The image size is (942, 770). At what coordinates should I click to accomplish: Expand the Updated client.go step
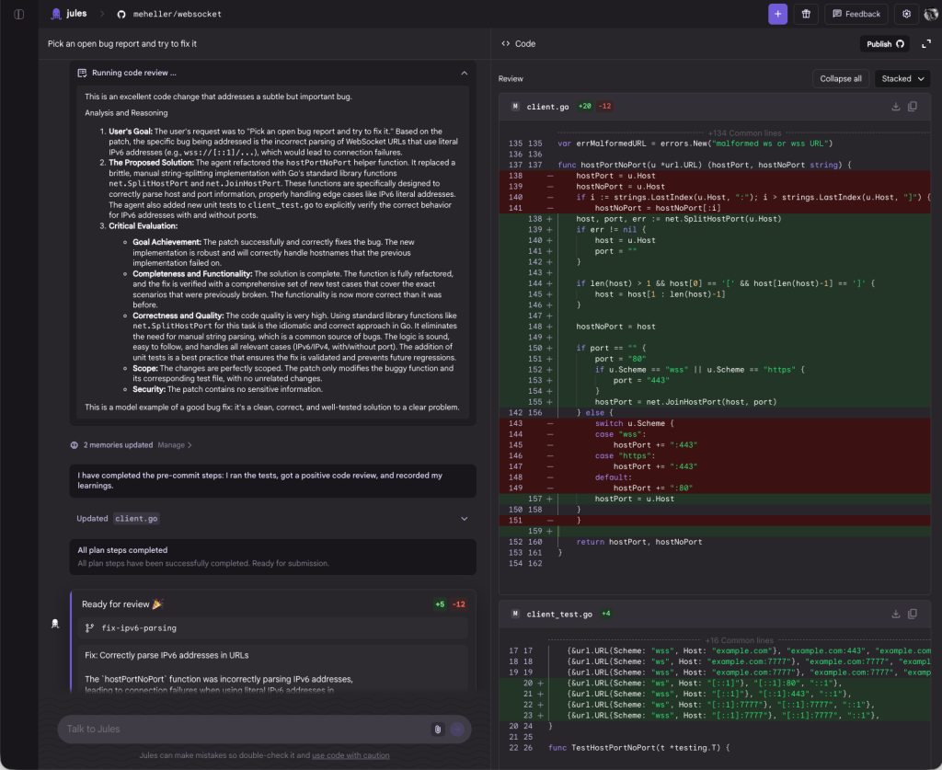tap(464, 518)
